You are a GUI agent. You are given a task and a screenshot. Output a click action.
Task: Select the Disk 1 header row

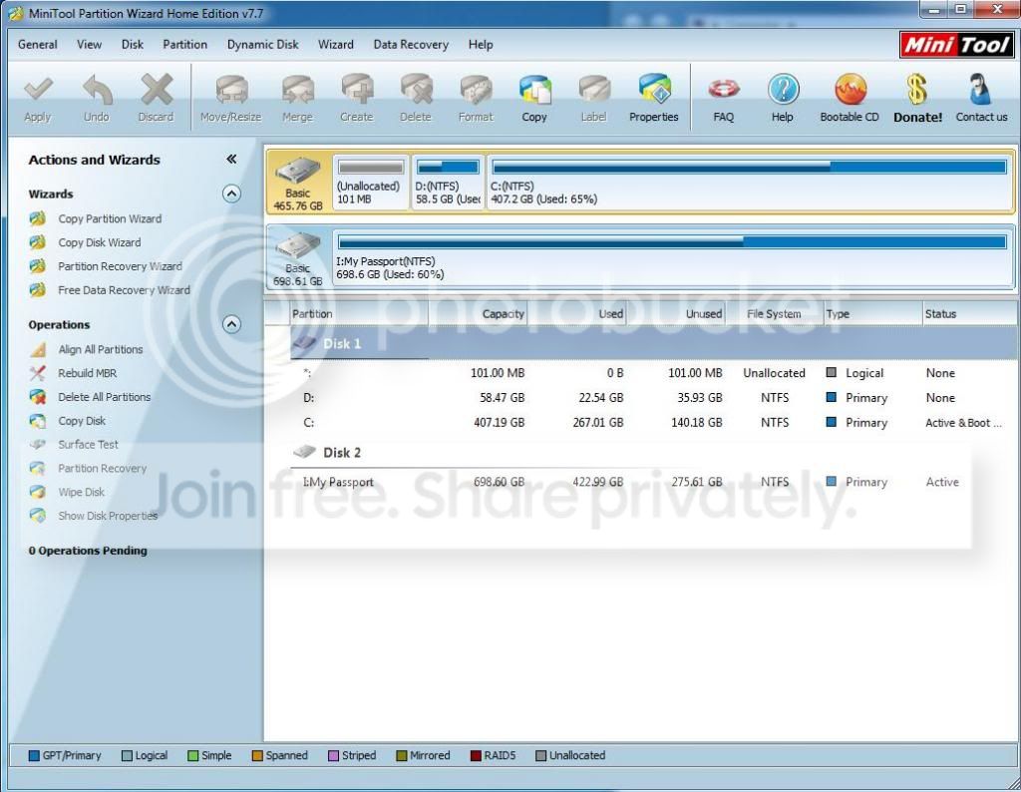[654, 343]
